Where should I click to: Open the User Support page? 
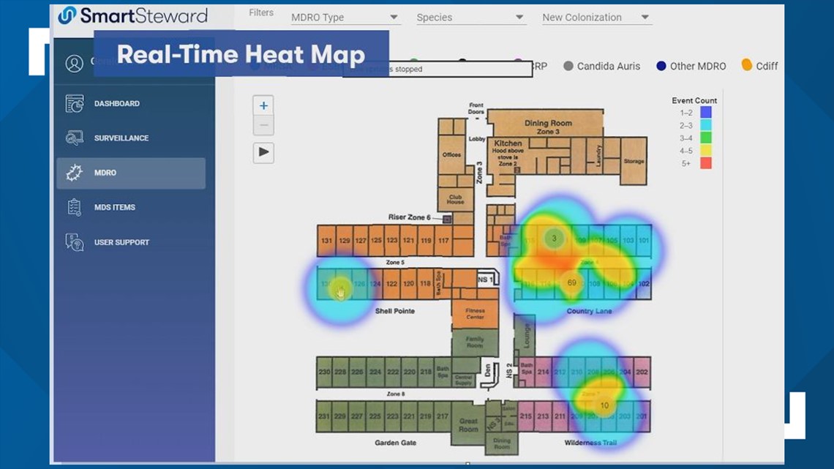[x=130, y=242]
